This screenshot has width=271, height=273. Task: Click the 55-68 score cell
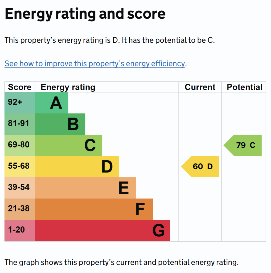(20, 167)
